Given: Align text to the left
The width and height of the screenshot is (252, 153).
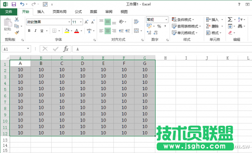Looking at the screenshot, I should pos(101,31).
